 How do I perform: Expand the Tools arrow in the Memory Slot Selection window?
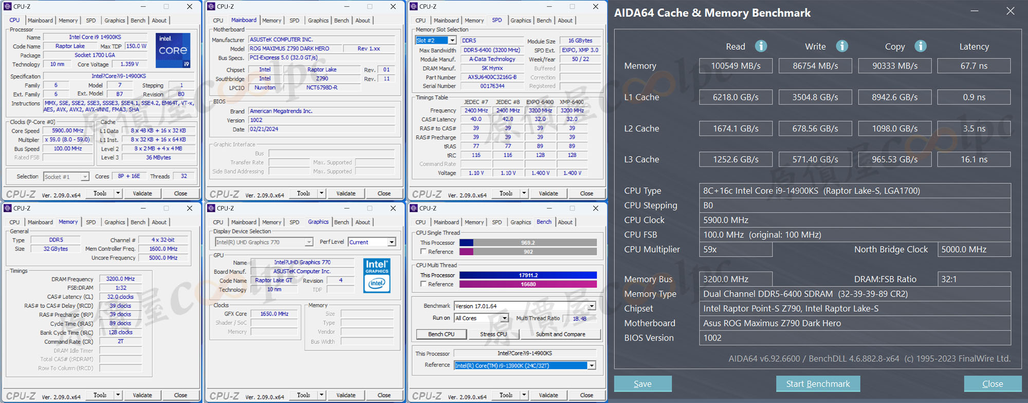click(x=524, y=194)
